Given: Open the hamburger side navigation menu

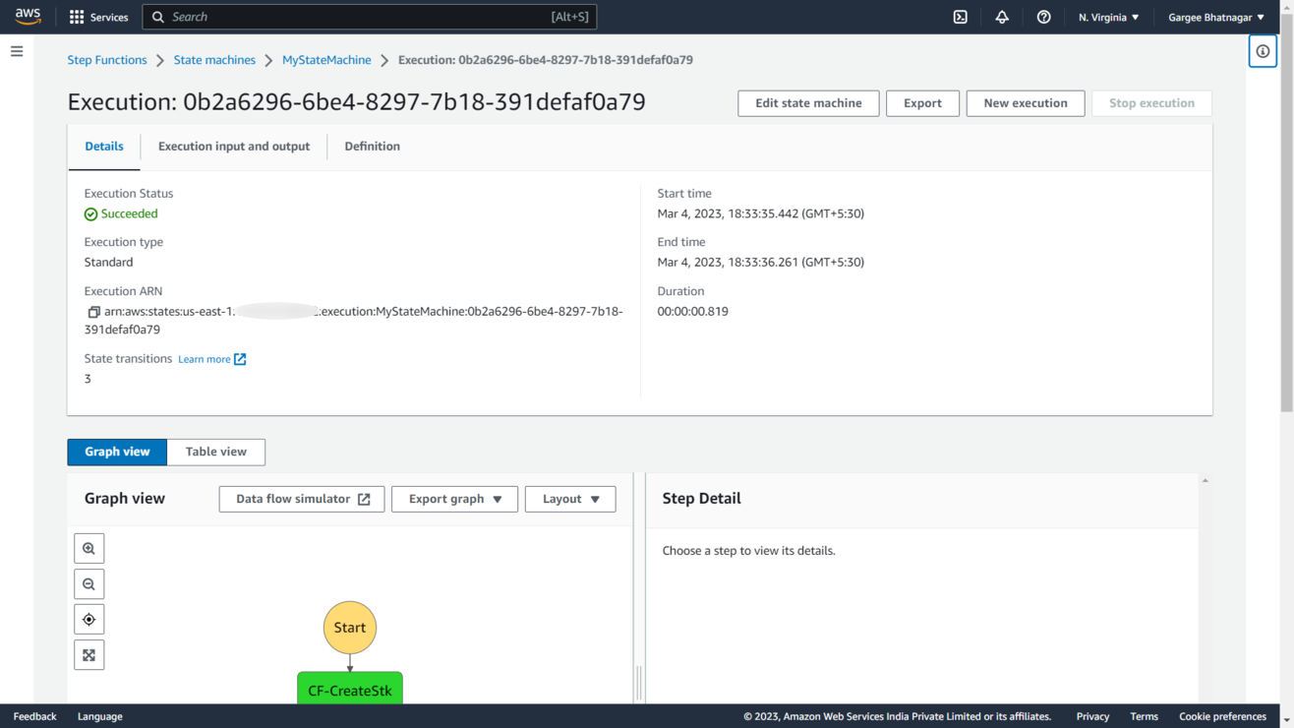Looking at the screenshot, I should coord(17,51).
